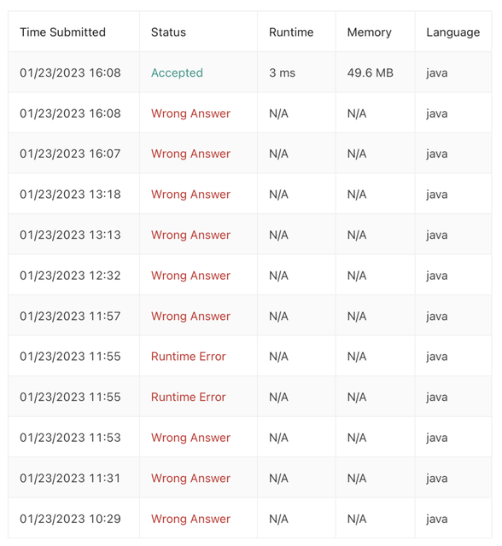The height and width of the screenshot is (546, 502).
Task: Click java in the Accepted row
Action: (437, 73)
